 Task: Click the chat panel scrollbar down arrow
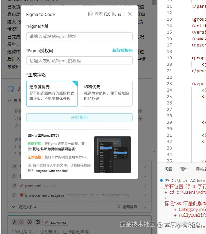click(154, 152)
